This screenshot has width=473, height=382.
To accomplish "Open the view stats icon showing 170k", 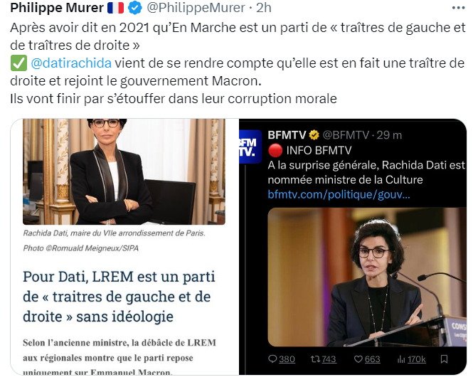I will pos(401,359).
